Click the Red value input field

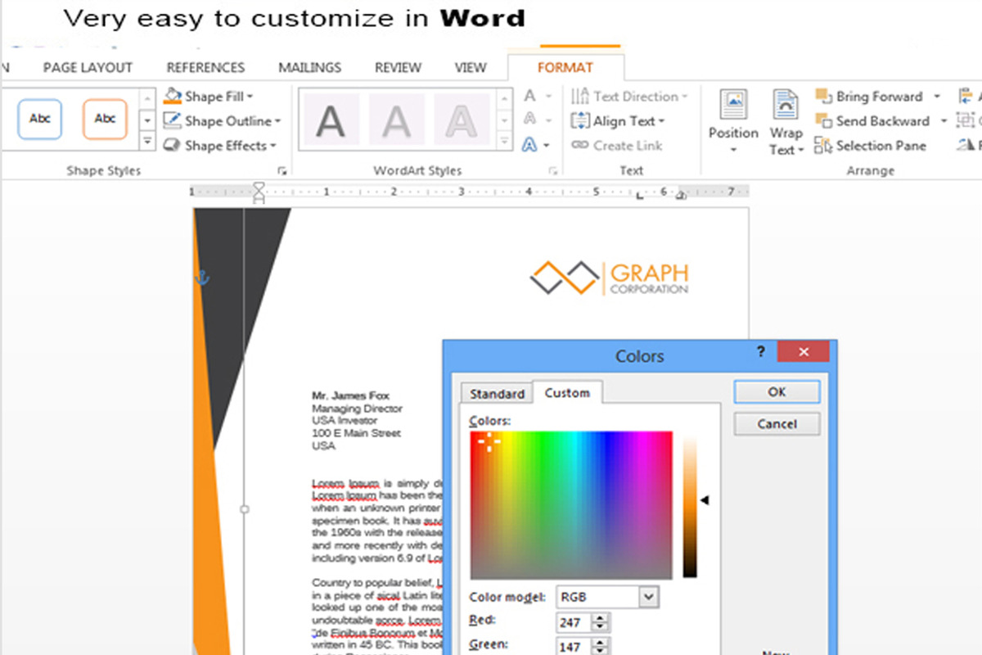pyautogui.click(x=574, y=623)
